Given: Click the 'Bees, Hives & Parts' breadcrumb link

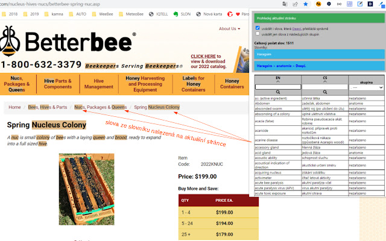Looking at the screenshot, I should (x=48, y=107).
